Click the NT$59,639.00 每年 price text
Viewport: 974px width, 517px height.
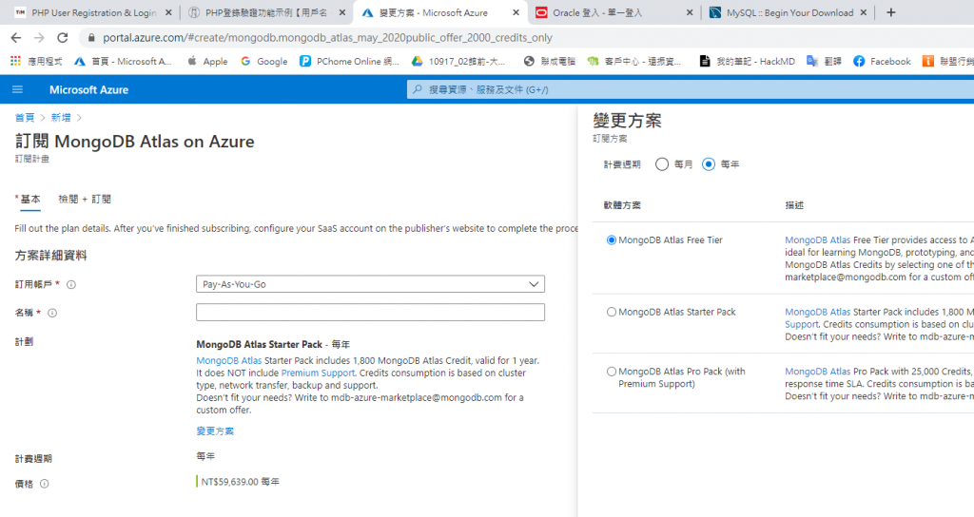tap(241, 482)
